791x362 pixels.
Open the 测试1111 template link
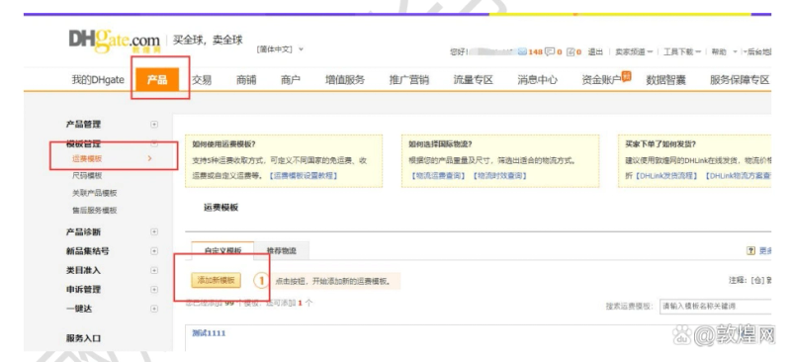click(209, 333)
